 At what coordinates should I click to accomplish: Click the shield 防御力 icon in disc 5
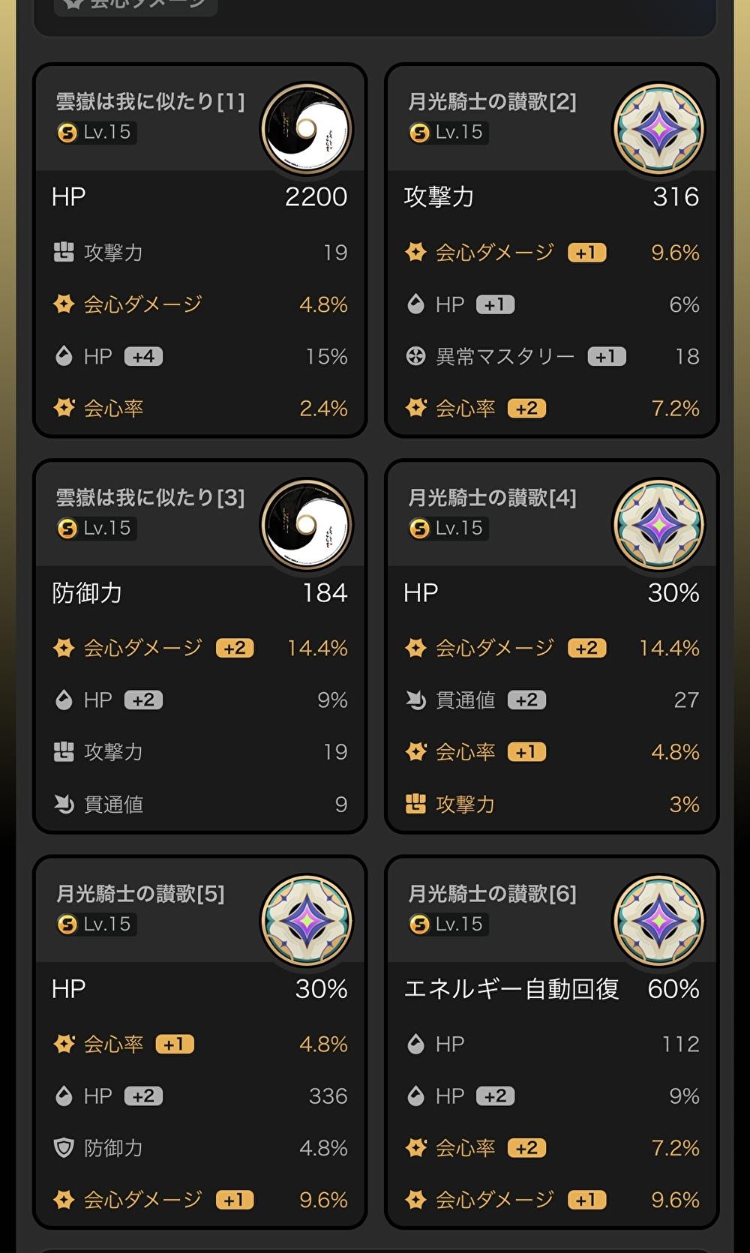click(x=64, y=1147)
